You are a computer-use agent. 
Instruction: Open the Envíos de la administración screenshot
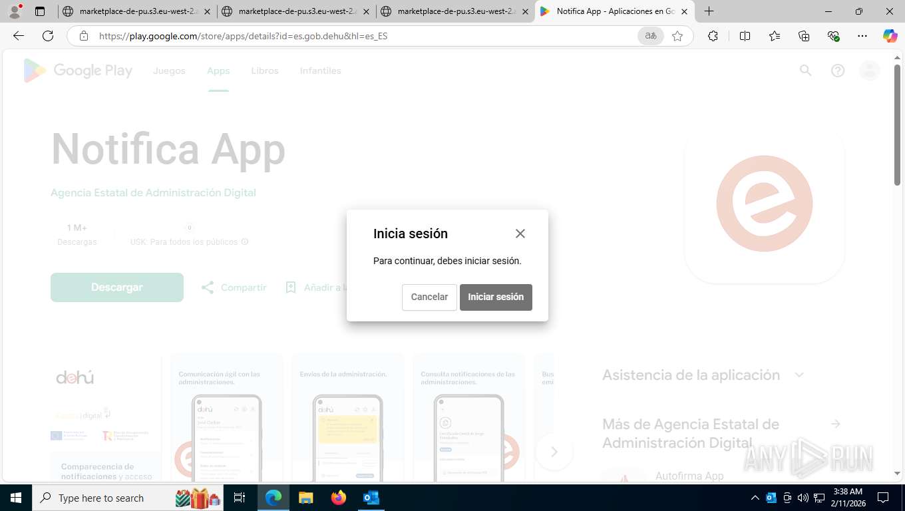(348, 417)
